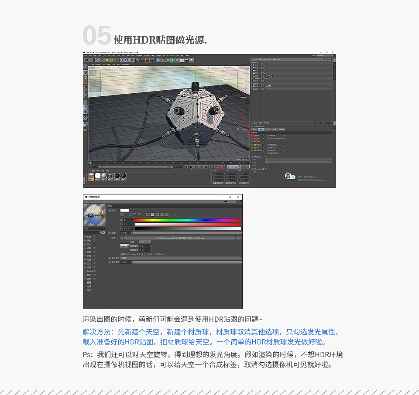This screenshot has width=419, height=395.
Task: Click the Hue rainbow slider
Action: 188,220
